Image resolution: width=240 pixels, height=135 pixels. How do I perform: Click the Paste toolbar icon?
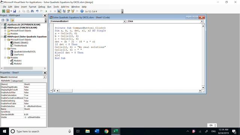[x=28, y=11]
